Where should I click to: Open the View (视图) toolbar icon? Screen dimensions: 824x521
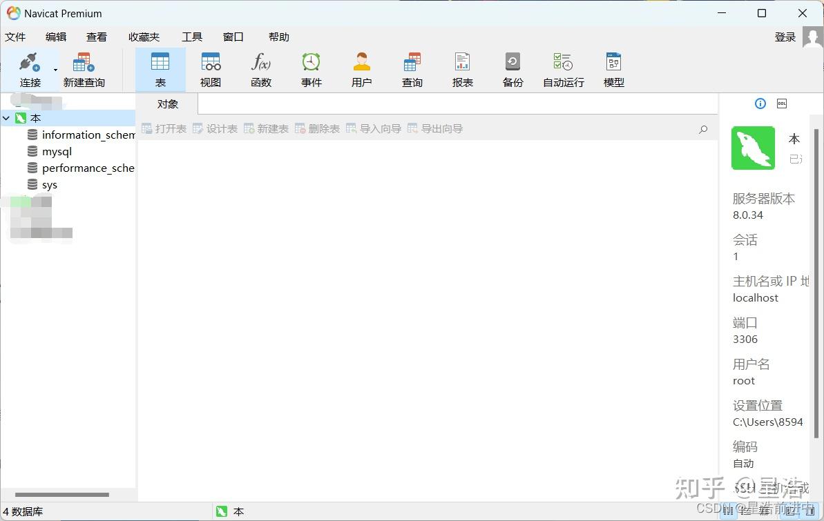click(x=211, y=69)
